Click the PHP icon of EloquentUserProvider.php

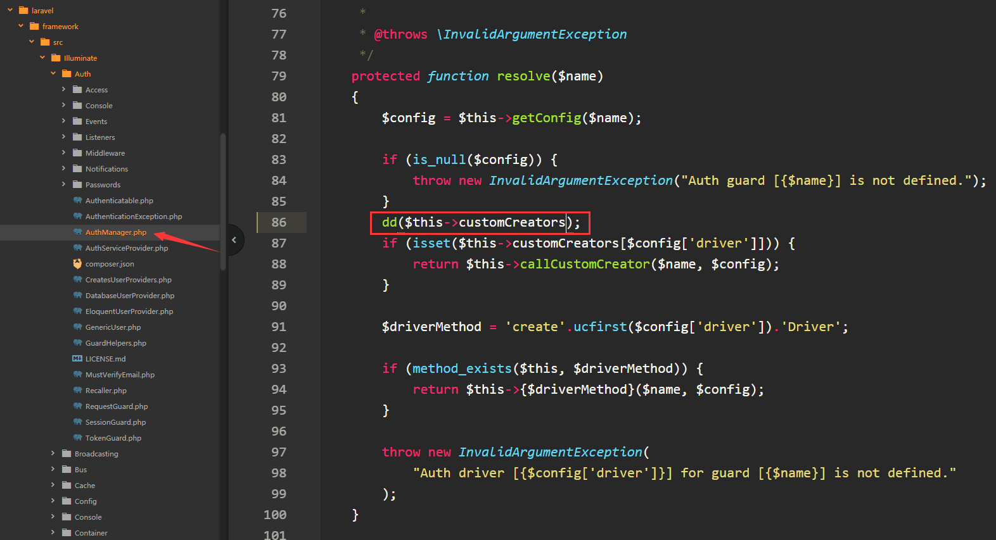click(x=77, y=311)
